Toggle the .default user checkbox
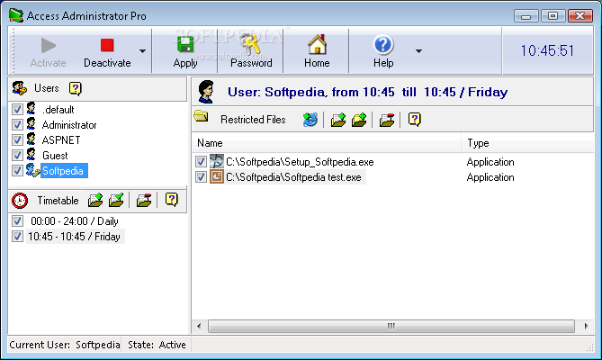 tap(17, 110)
